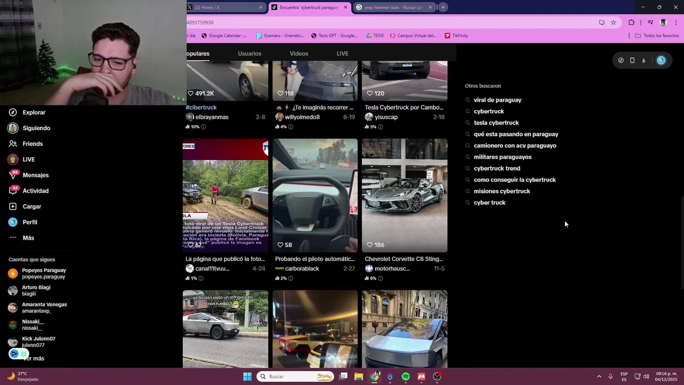Click the info icon beside 10% stat

(203, 127)
